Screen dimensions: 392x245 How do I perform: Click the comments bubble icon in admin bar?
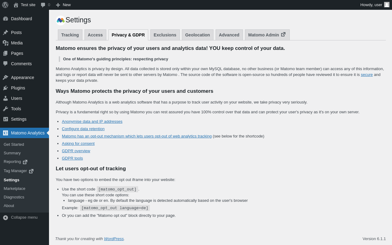43,5
